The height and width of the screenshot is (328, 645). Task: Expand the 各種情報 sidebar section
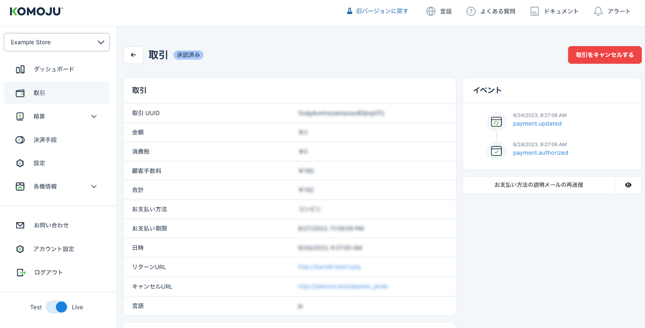pos(94,186)
